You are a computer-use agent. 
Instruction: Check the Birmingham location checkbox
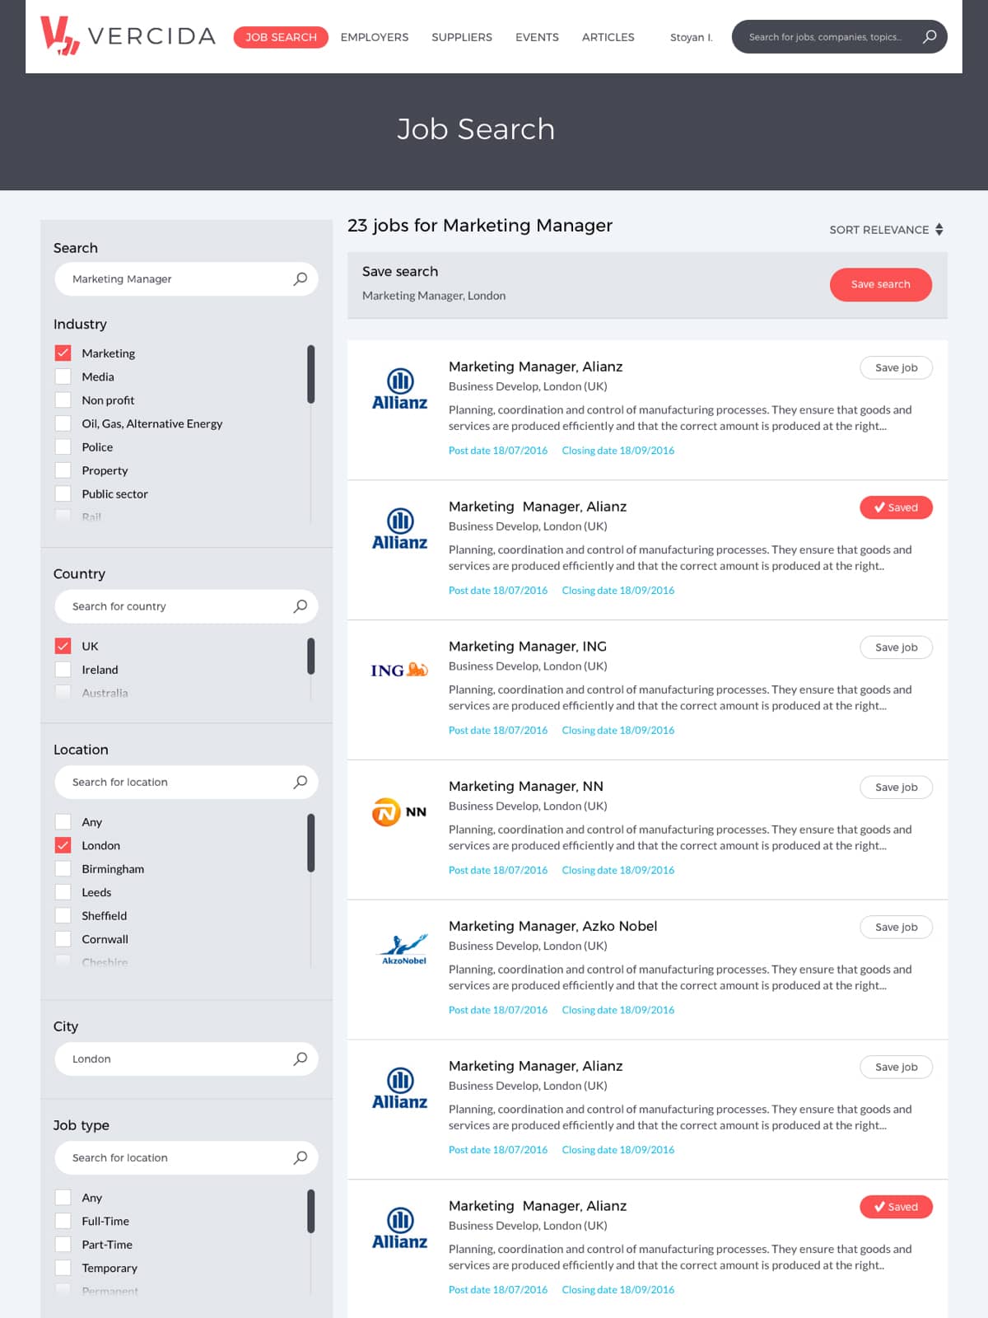[x=63, y=869]
